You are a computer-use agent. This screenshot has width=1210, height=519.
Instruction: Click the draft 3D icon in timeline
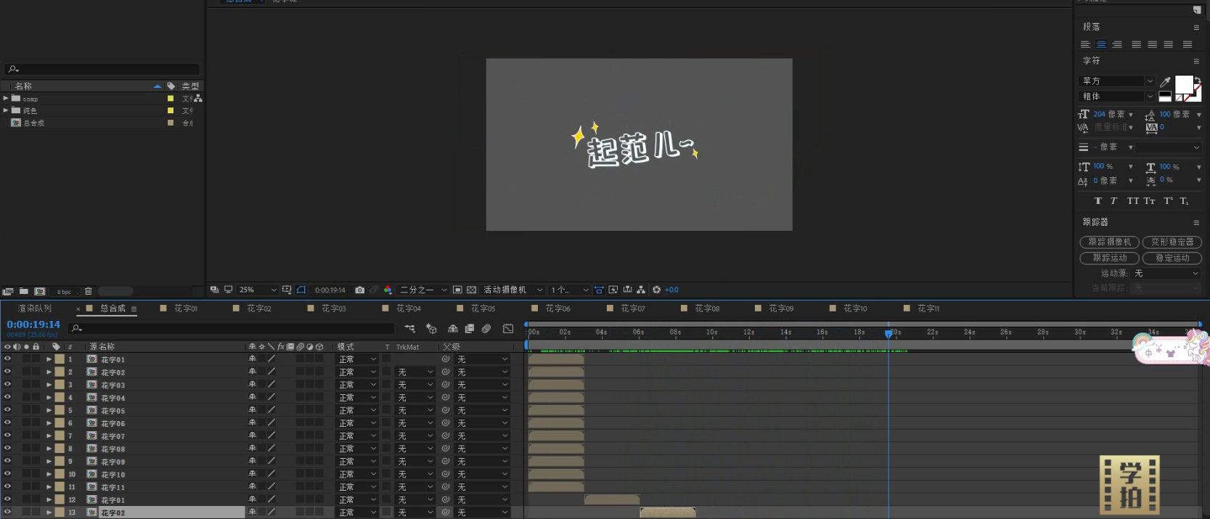click(431, 329)
